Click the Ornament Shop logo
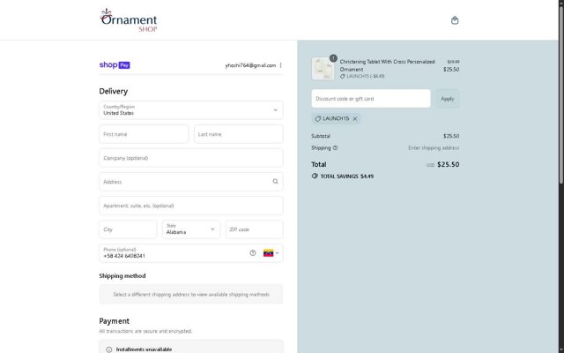This screenshot has height=353, width=564. pyautogui.click(x=129, y=20)
